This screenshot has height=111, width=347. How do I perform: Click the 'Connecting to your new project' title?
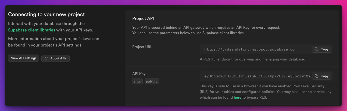tap(46, 14)
